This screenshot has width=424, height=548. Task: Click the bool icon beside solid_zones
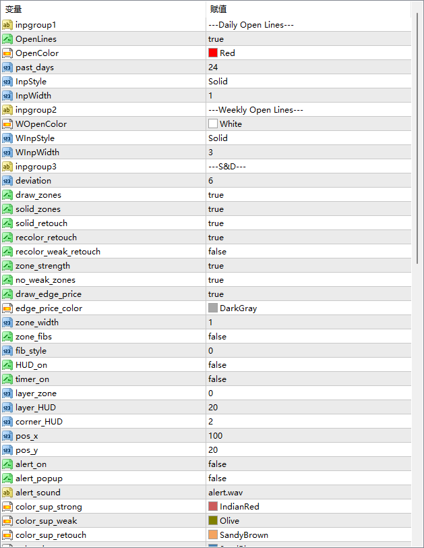tap(7, 209)
